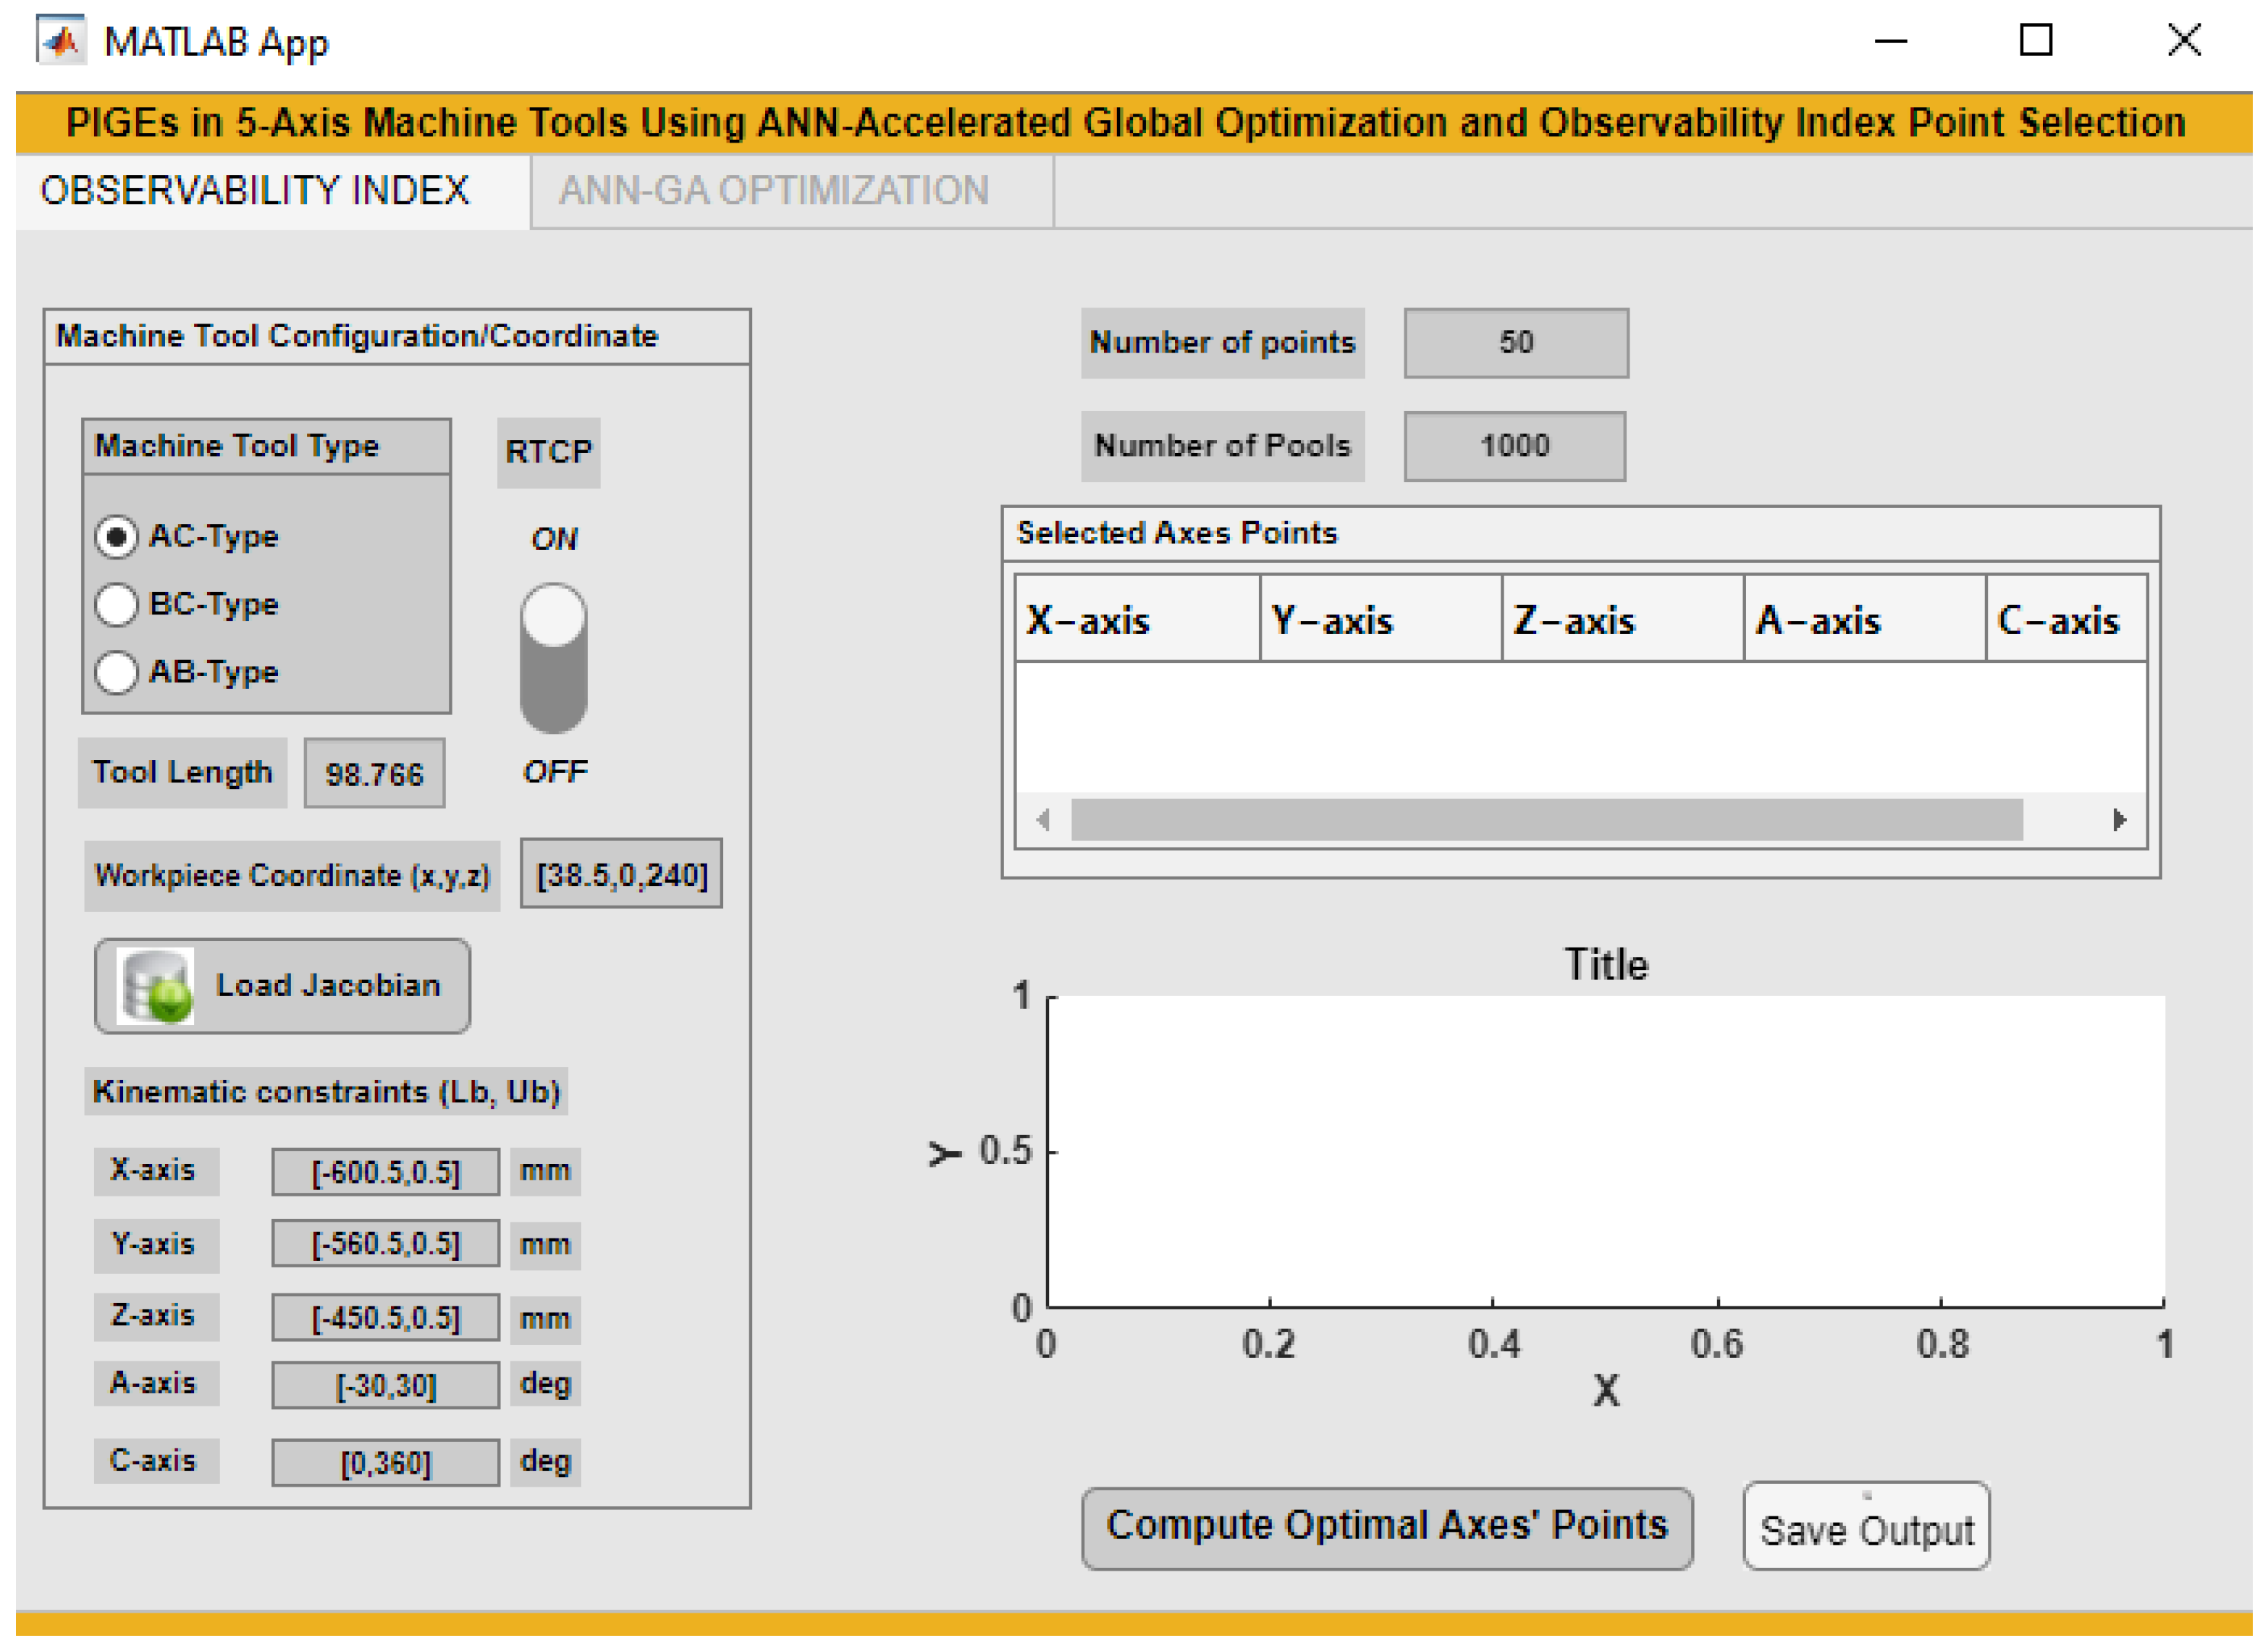Maximize the MATLAB App window
The width and height of the screenshot is (2268, 1651).
click(x=2036, y=41)
